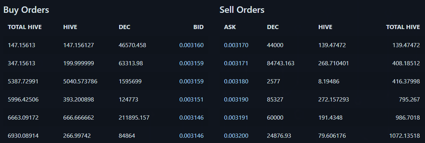Select bid 0.003146 with 84864 DEC
The height and width of the screenshot is (143, 425).
pyautogui.click(x=191, y=136)
